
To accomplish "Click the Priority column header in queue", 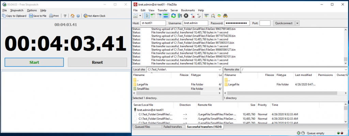I will pyautogui.click(x=263, y=105).
